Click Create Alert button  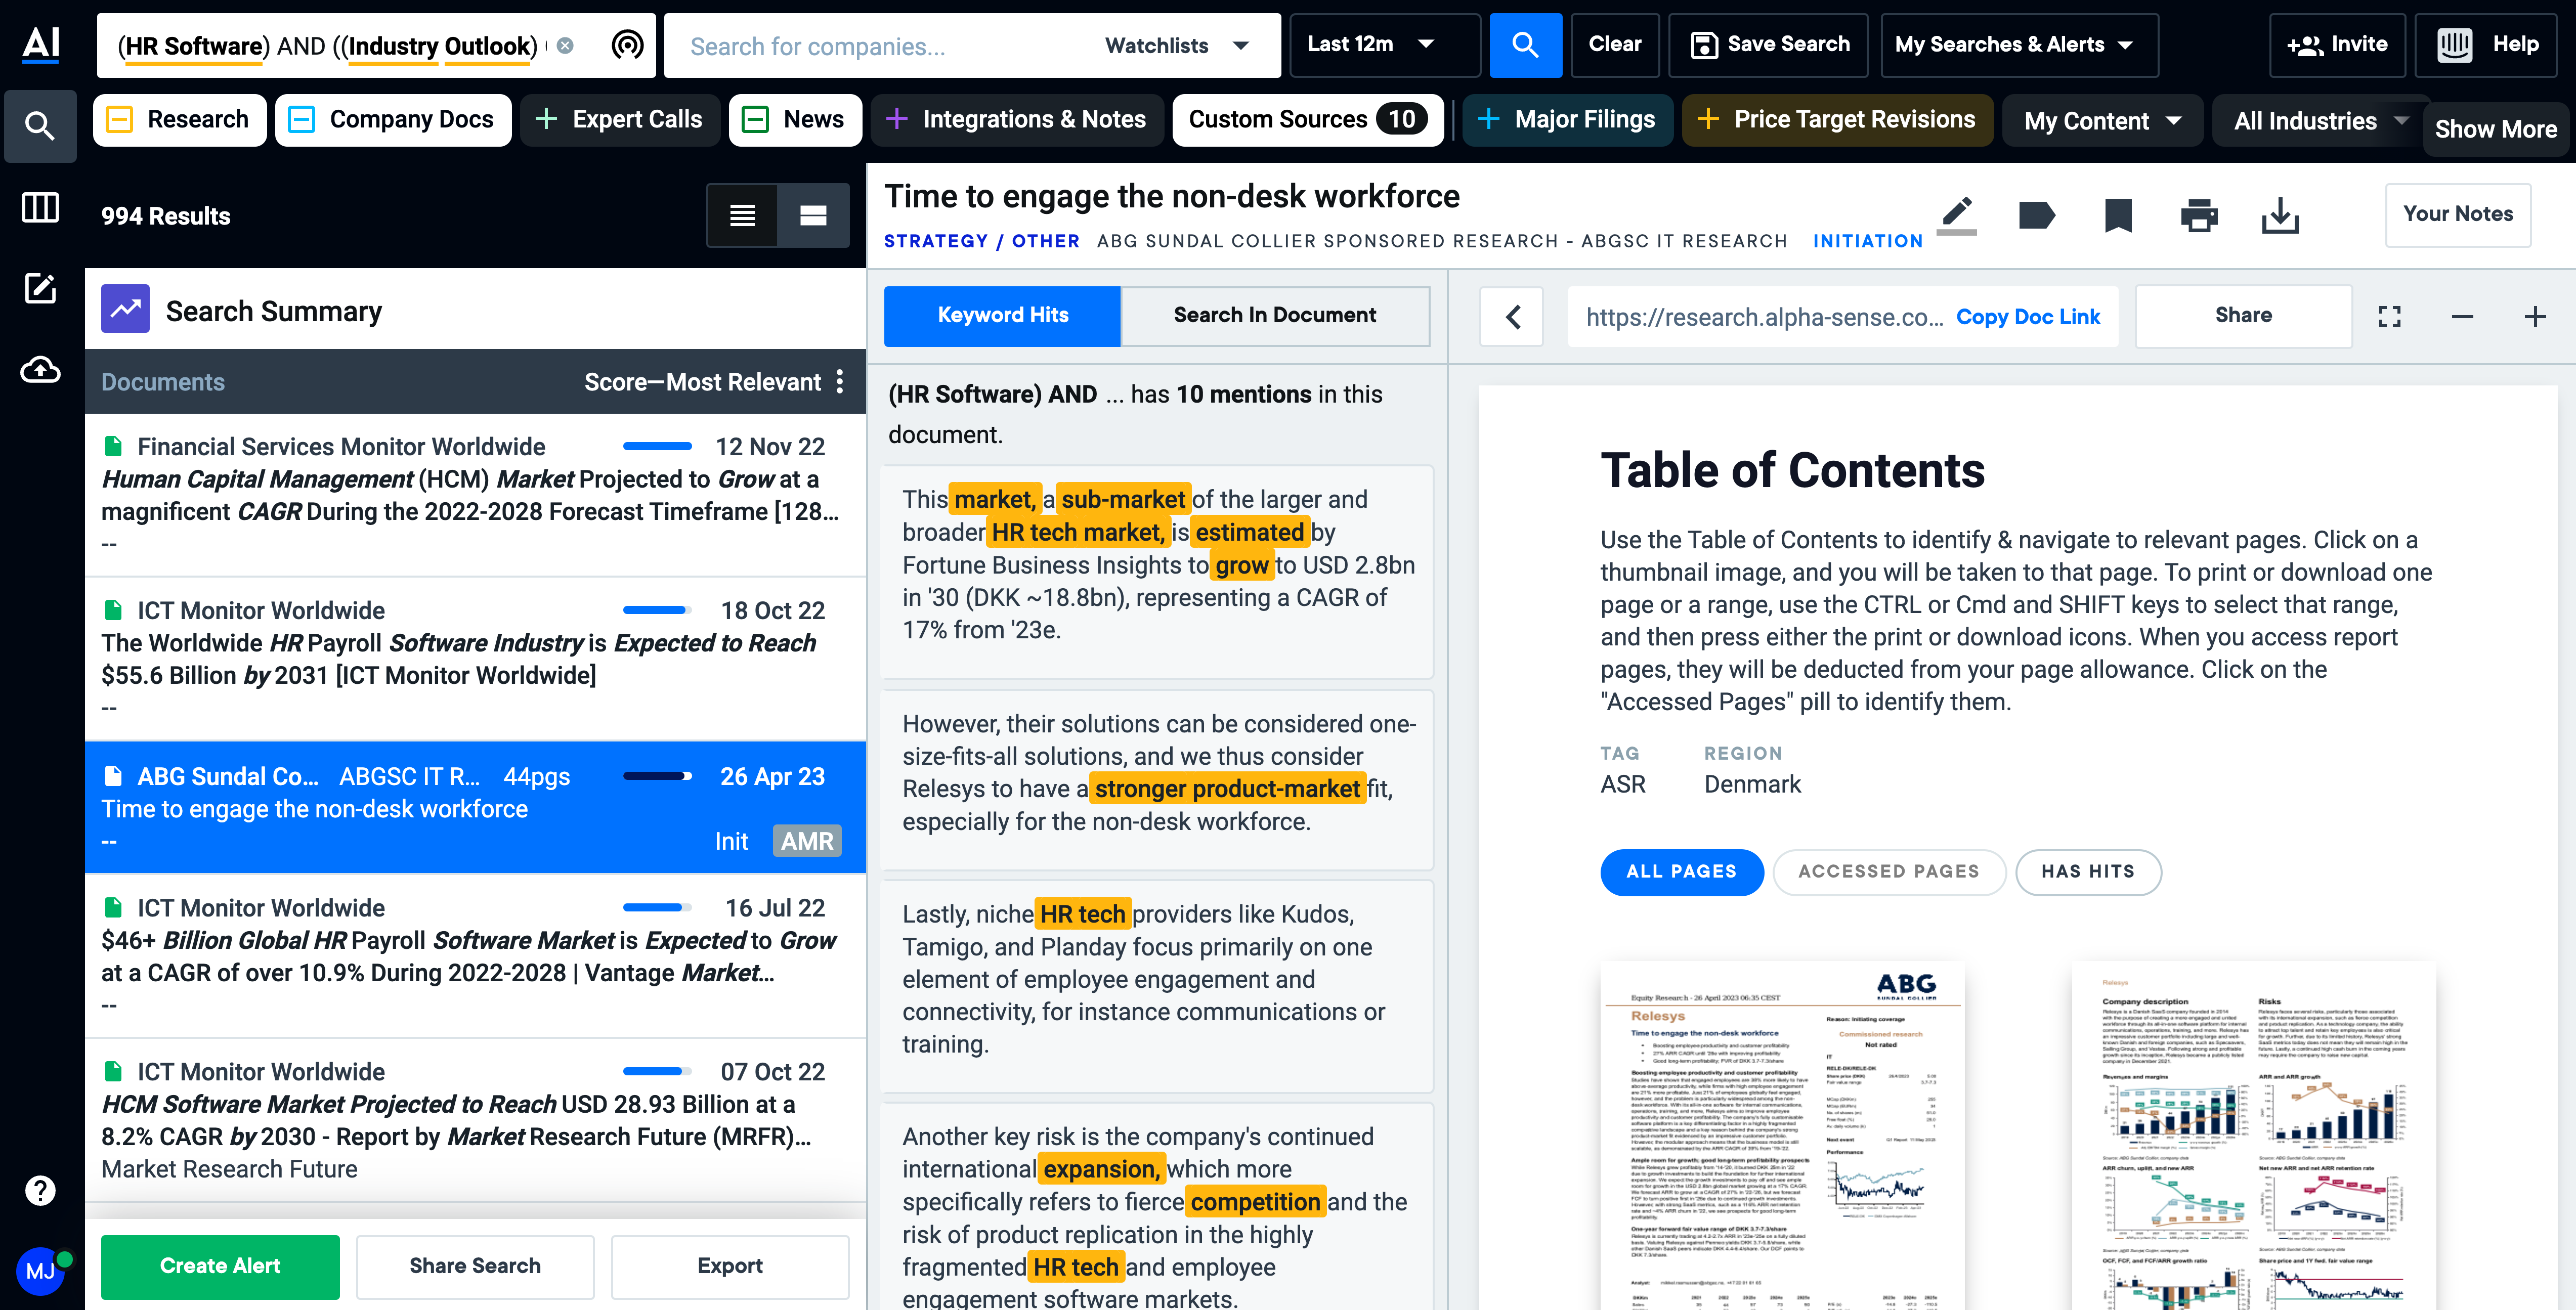(x=220, y=1266)
